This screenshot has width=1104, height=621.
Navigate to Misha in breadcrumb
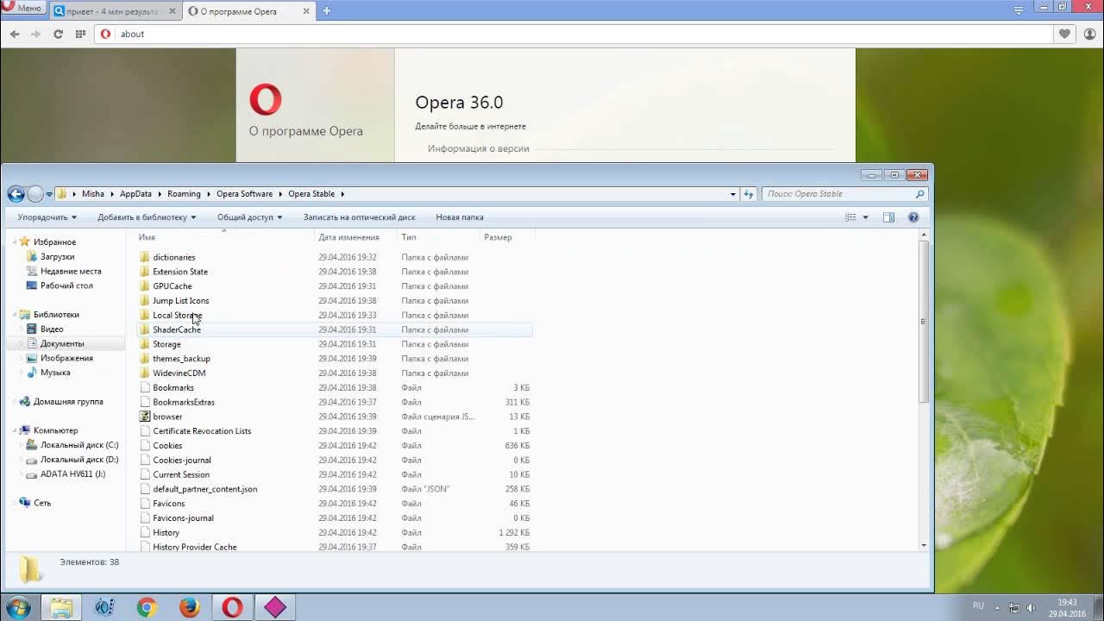pyautogui.click(x=92, y=194)
